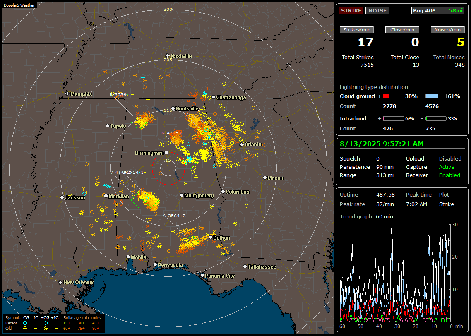Click the Upload status Disabled
Screen dimensions: 471x336
[450, 158]
